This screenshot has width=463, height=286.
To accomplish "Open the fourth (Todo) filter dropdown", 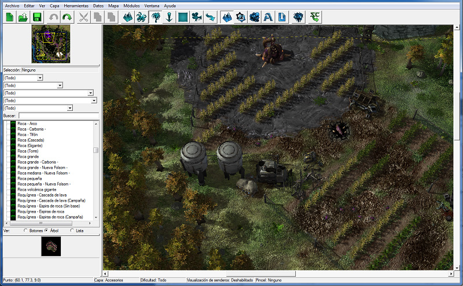I will [x=94, y=101].
